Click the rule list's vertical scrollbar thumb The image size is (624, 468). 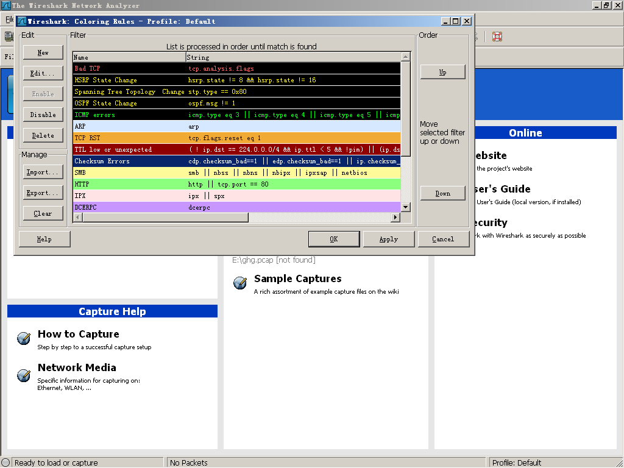[405, 108]
